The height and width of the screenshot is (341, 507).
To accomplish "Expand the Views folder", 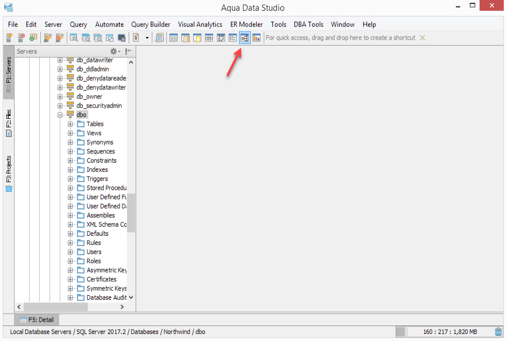I will tap(70, 133).
